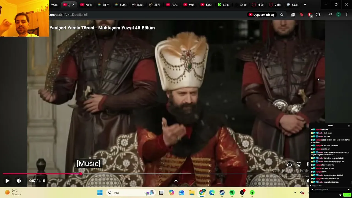
Task: Open the weather widget showing 30°C
Action: tap(13, 193)
